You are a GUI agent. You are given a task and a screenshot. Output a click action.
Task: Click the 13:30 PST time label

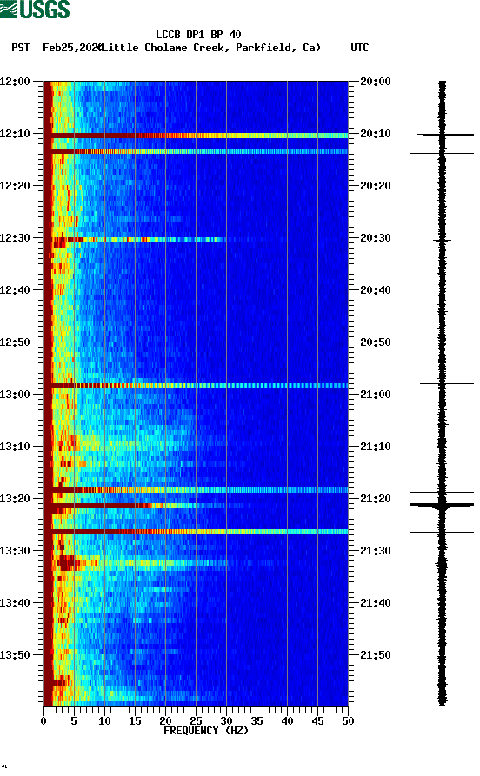coord(15,550)
